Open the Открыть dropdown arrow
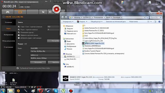Image resolution: width=165 pixels, height=93 pixels. pyautogui.click(x=87, y=22)
